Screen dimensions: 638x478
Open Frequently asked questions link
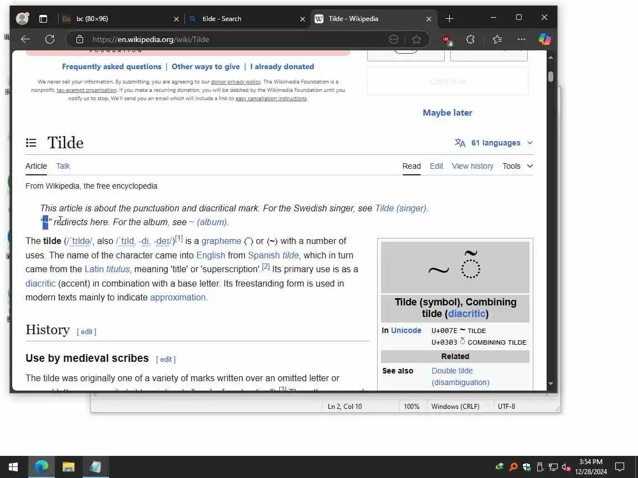pyautogui.click(x=111, y=66)
